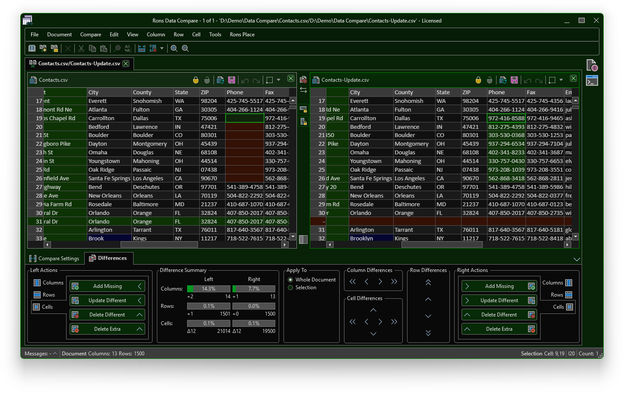This screenshot has height=393, width=624.
Task: Toggle lock columns icon in center strip
Action: 303,121
